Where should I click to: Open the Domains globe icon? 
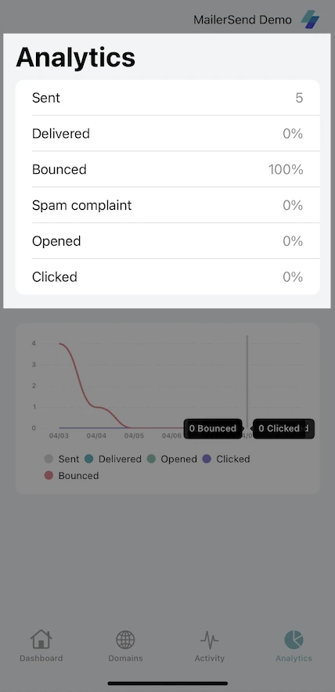[x=125, y=640]
